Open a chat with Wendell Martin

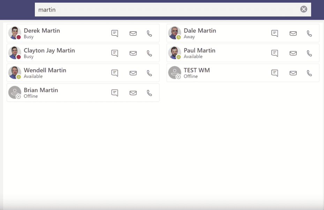(114, 73)
